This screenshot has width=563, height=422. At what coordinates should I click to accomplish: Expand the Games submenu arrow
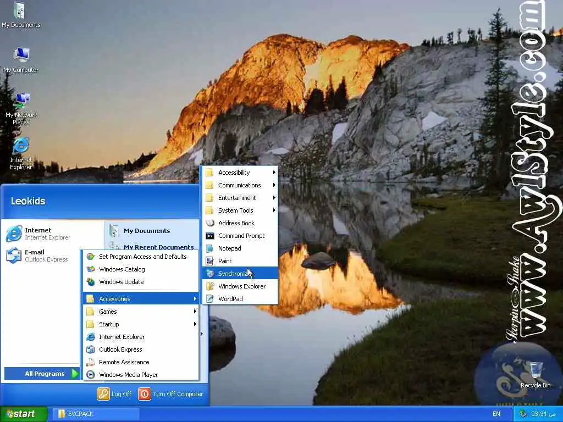coord(195,312)
